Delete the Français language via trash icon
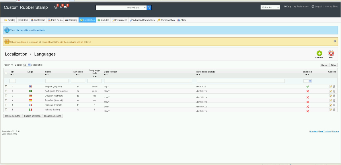Screen dimensions: 341x165 click(x=334, y=105)
